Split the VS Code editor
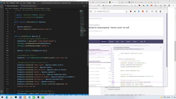This screenshot has height=99, width=176. coord(84,6)
